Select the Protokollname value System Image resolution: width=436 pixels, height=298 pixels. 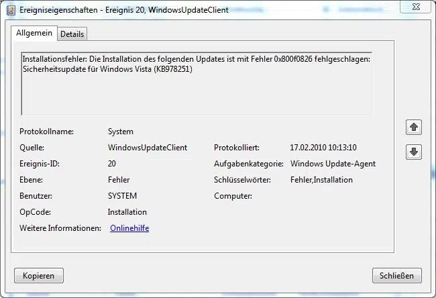[120, 132]
